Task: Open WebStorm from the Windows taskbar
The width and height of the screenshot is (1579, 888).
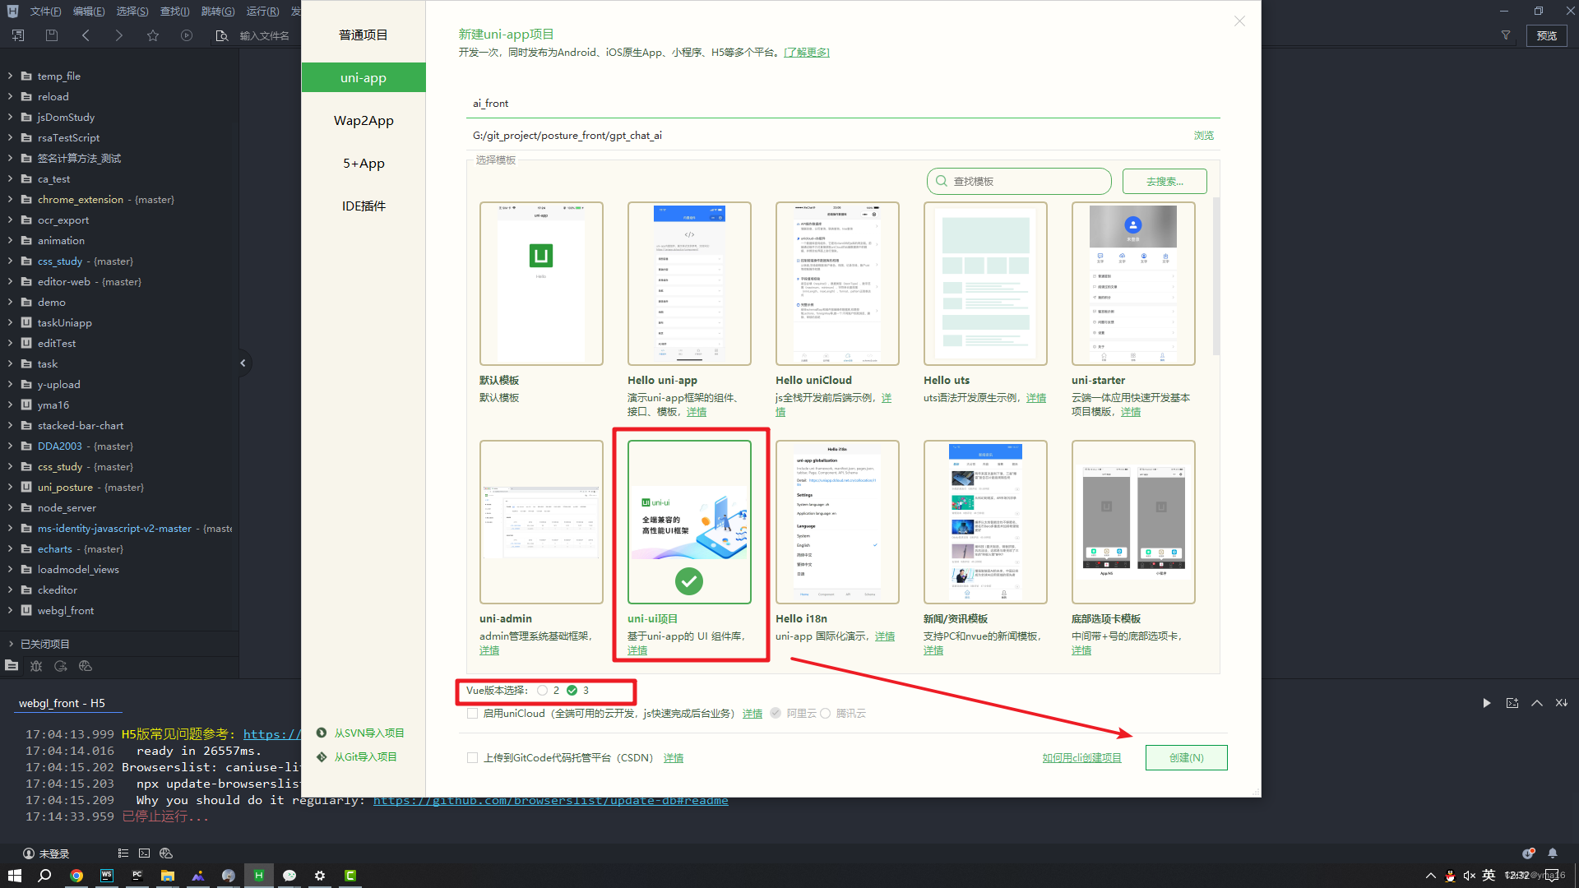Action: click(107, 876)
